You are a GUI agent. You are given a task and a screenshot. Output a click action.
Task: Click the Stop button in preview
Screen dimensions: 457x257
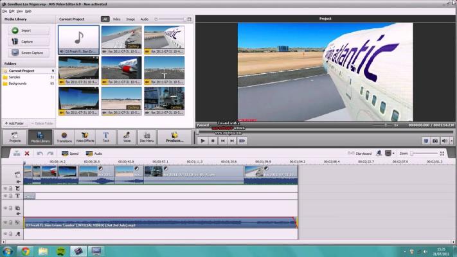213,141
